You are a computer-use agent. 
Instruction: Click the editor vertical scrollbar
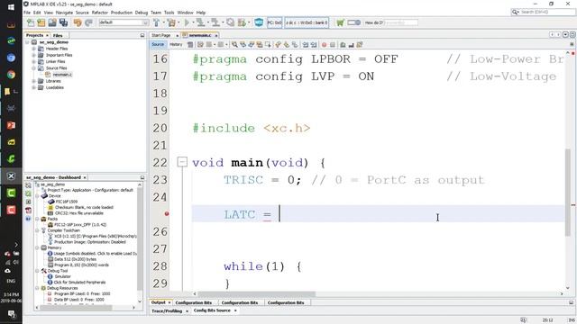tap(568, 192)
